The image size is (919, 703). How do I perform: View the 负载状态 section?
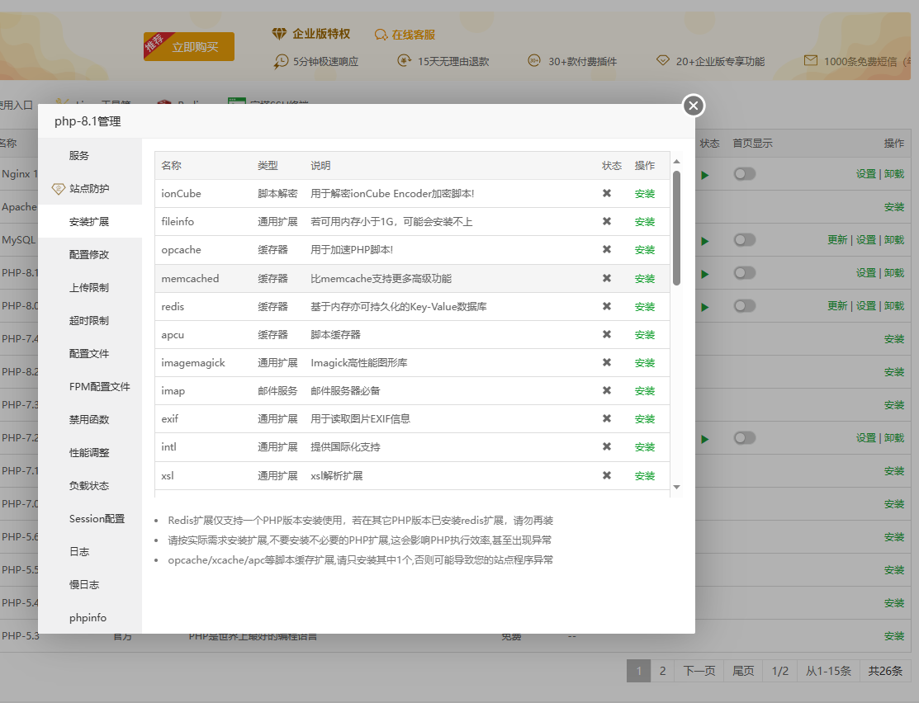89,486
